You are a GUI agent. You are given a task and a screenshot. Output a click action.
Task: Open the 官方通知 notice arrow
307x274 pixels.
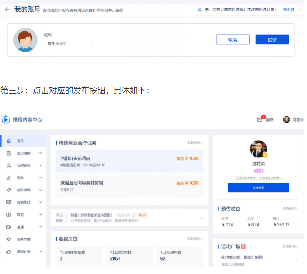click(x=202, y=218)
